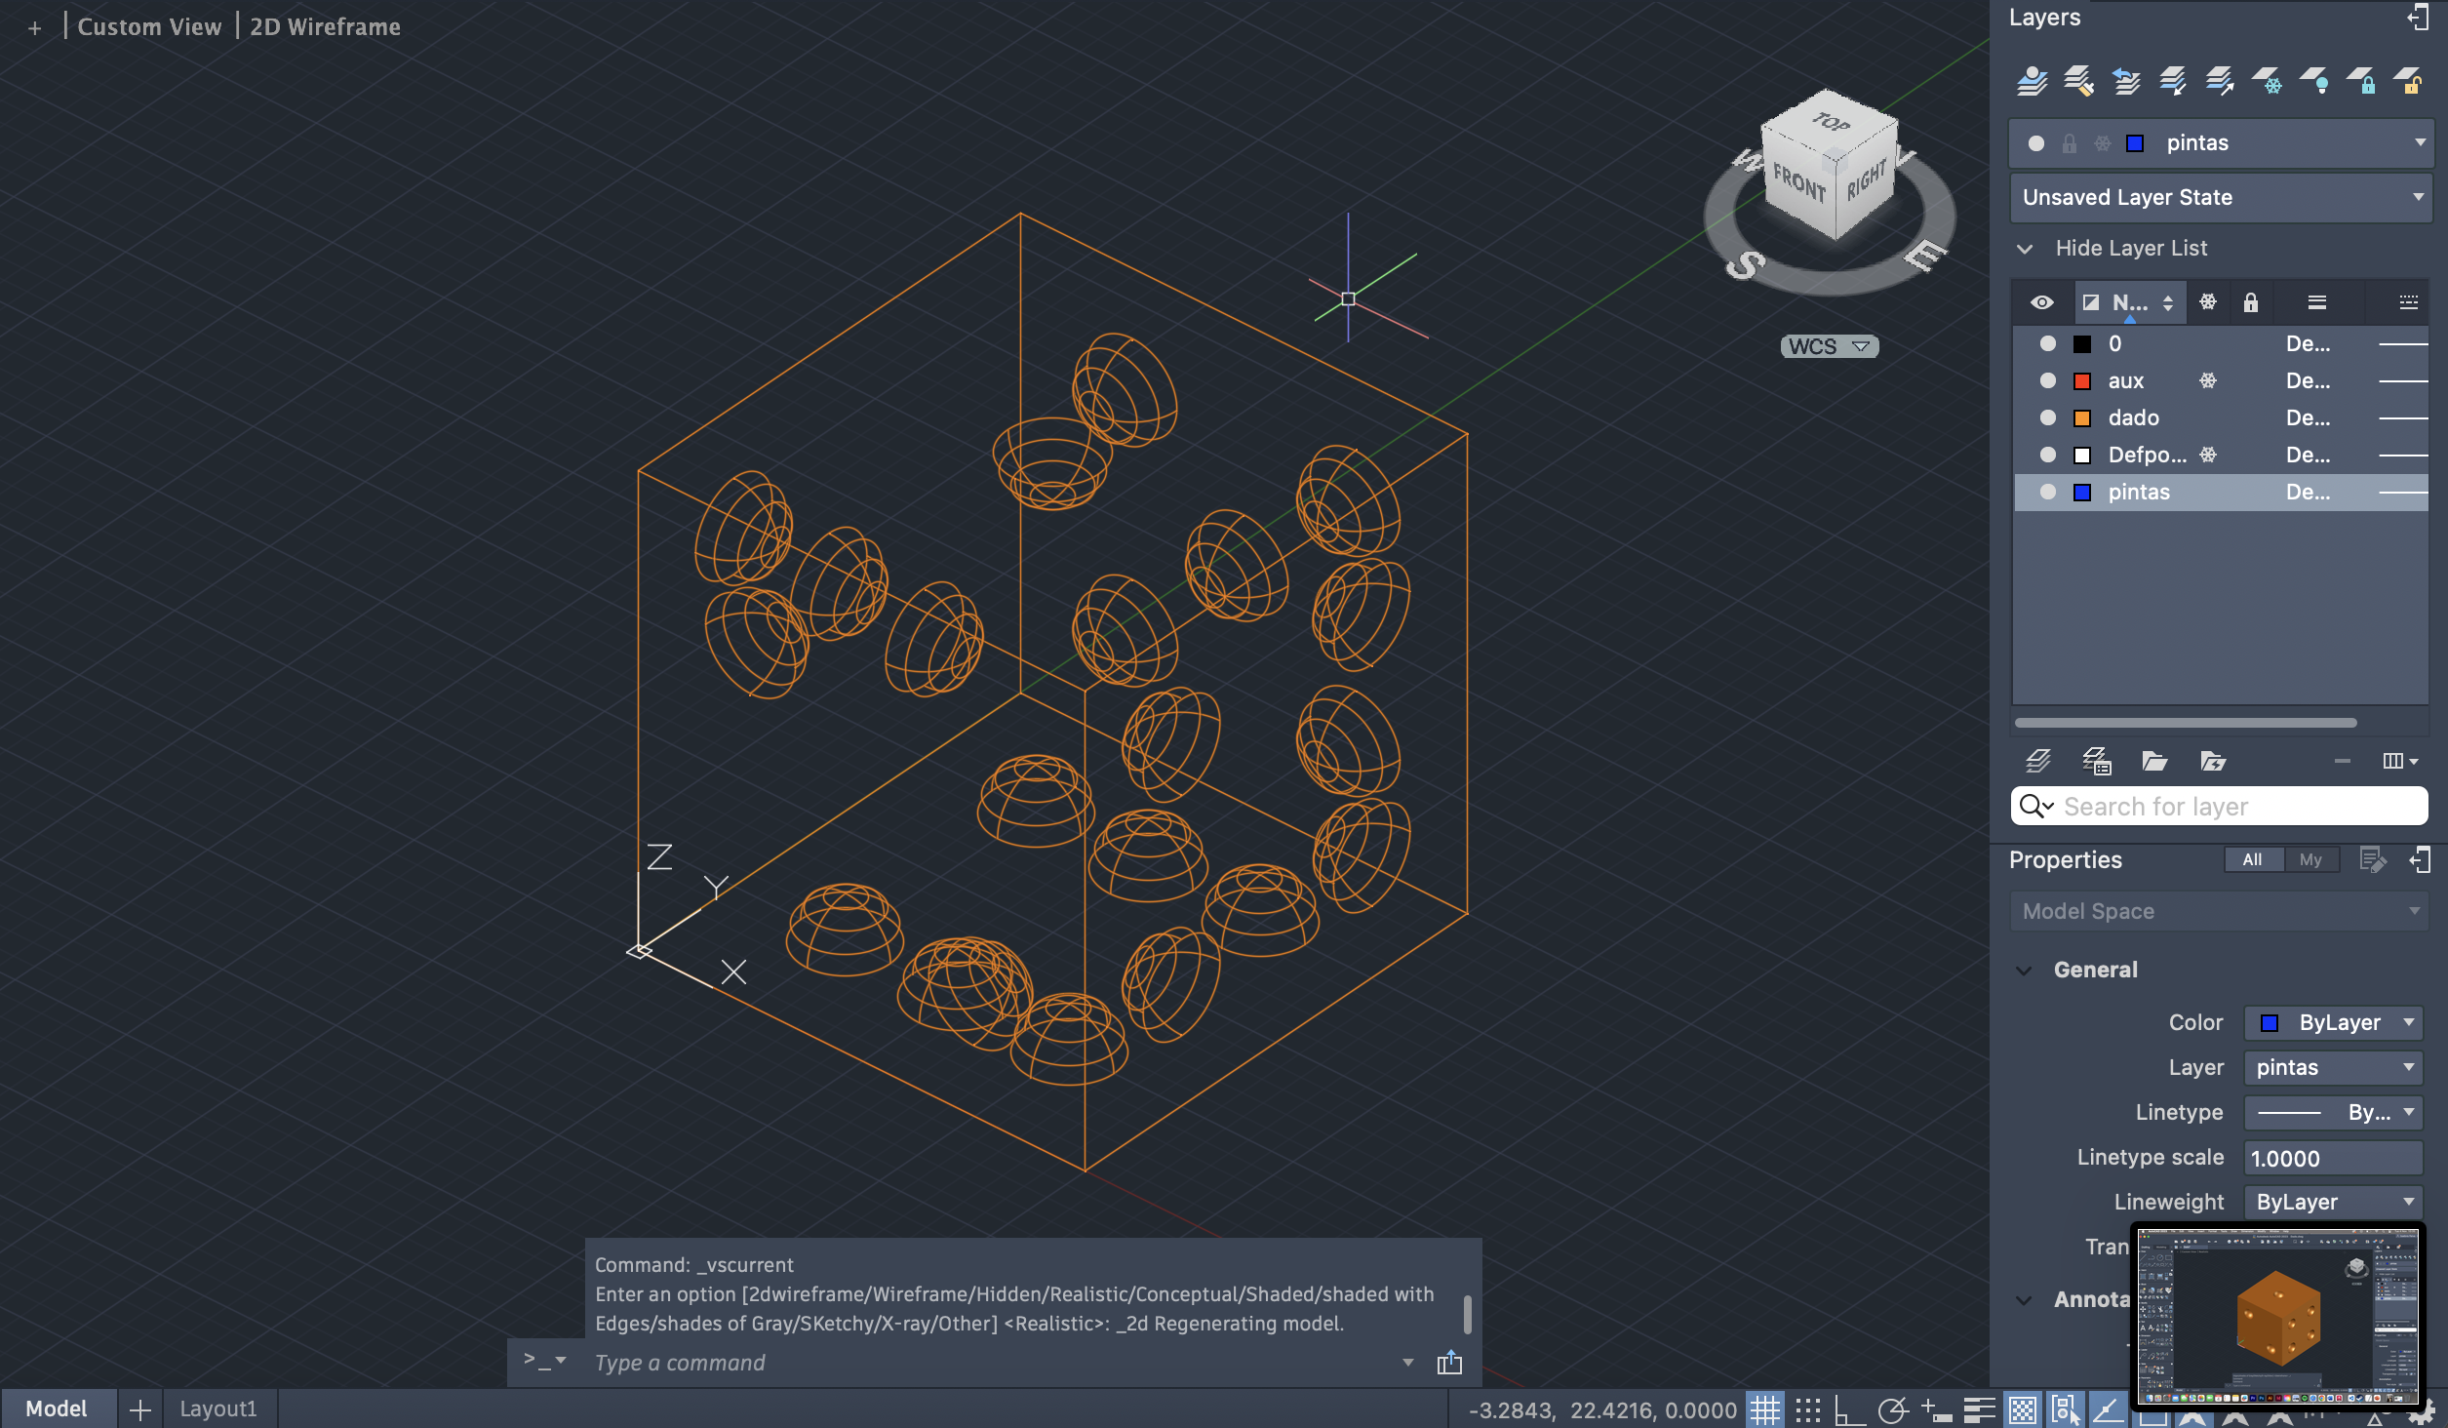Click the 2D Wireframe visual style label

click(x=325, y=26)
